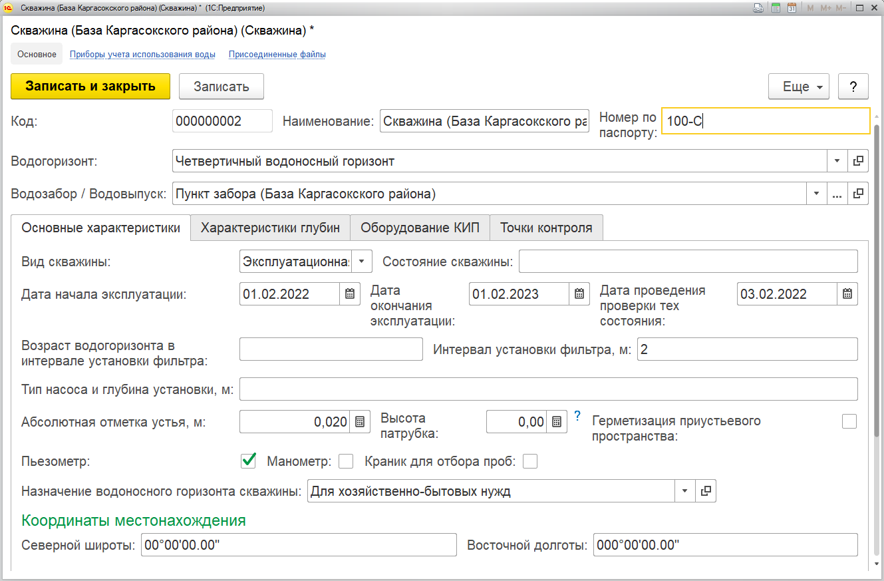Click the Северной широты coordinate field
The height and width of the screenshot is (581, 884).
click(299, 544)
